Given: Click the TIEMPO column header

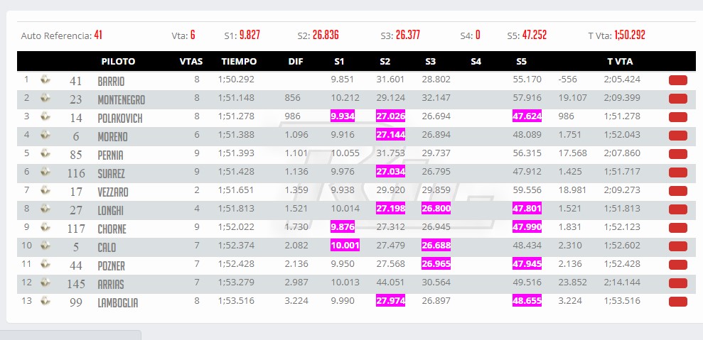Looking at the screenshot, I should coord(239,62).
